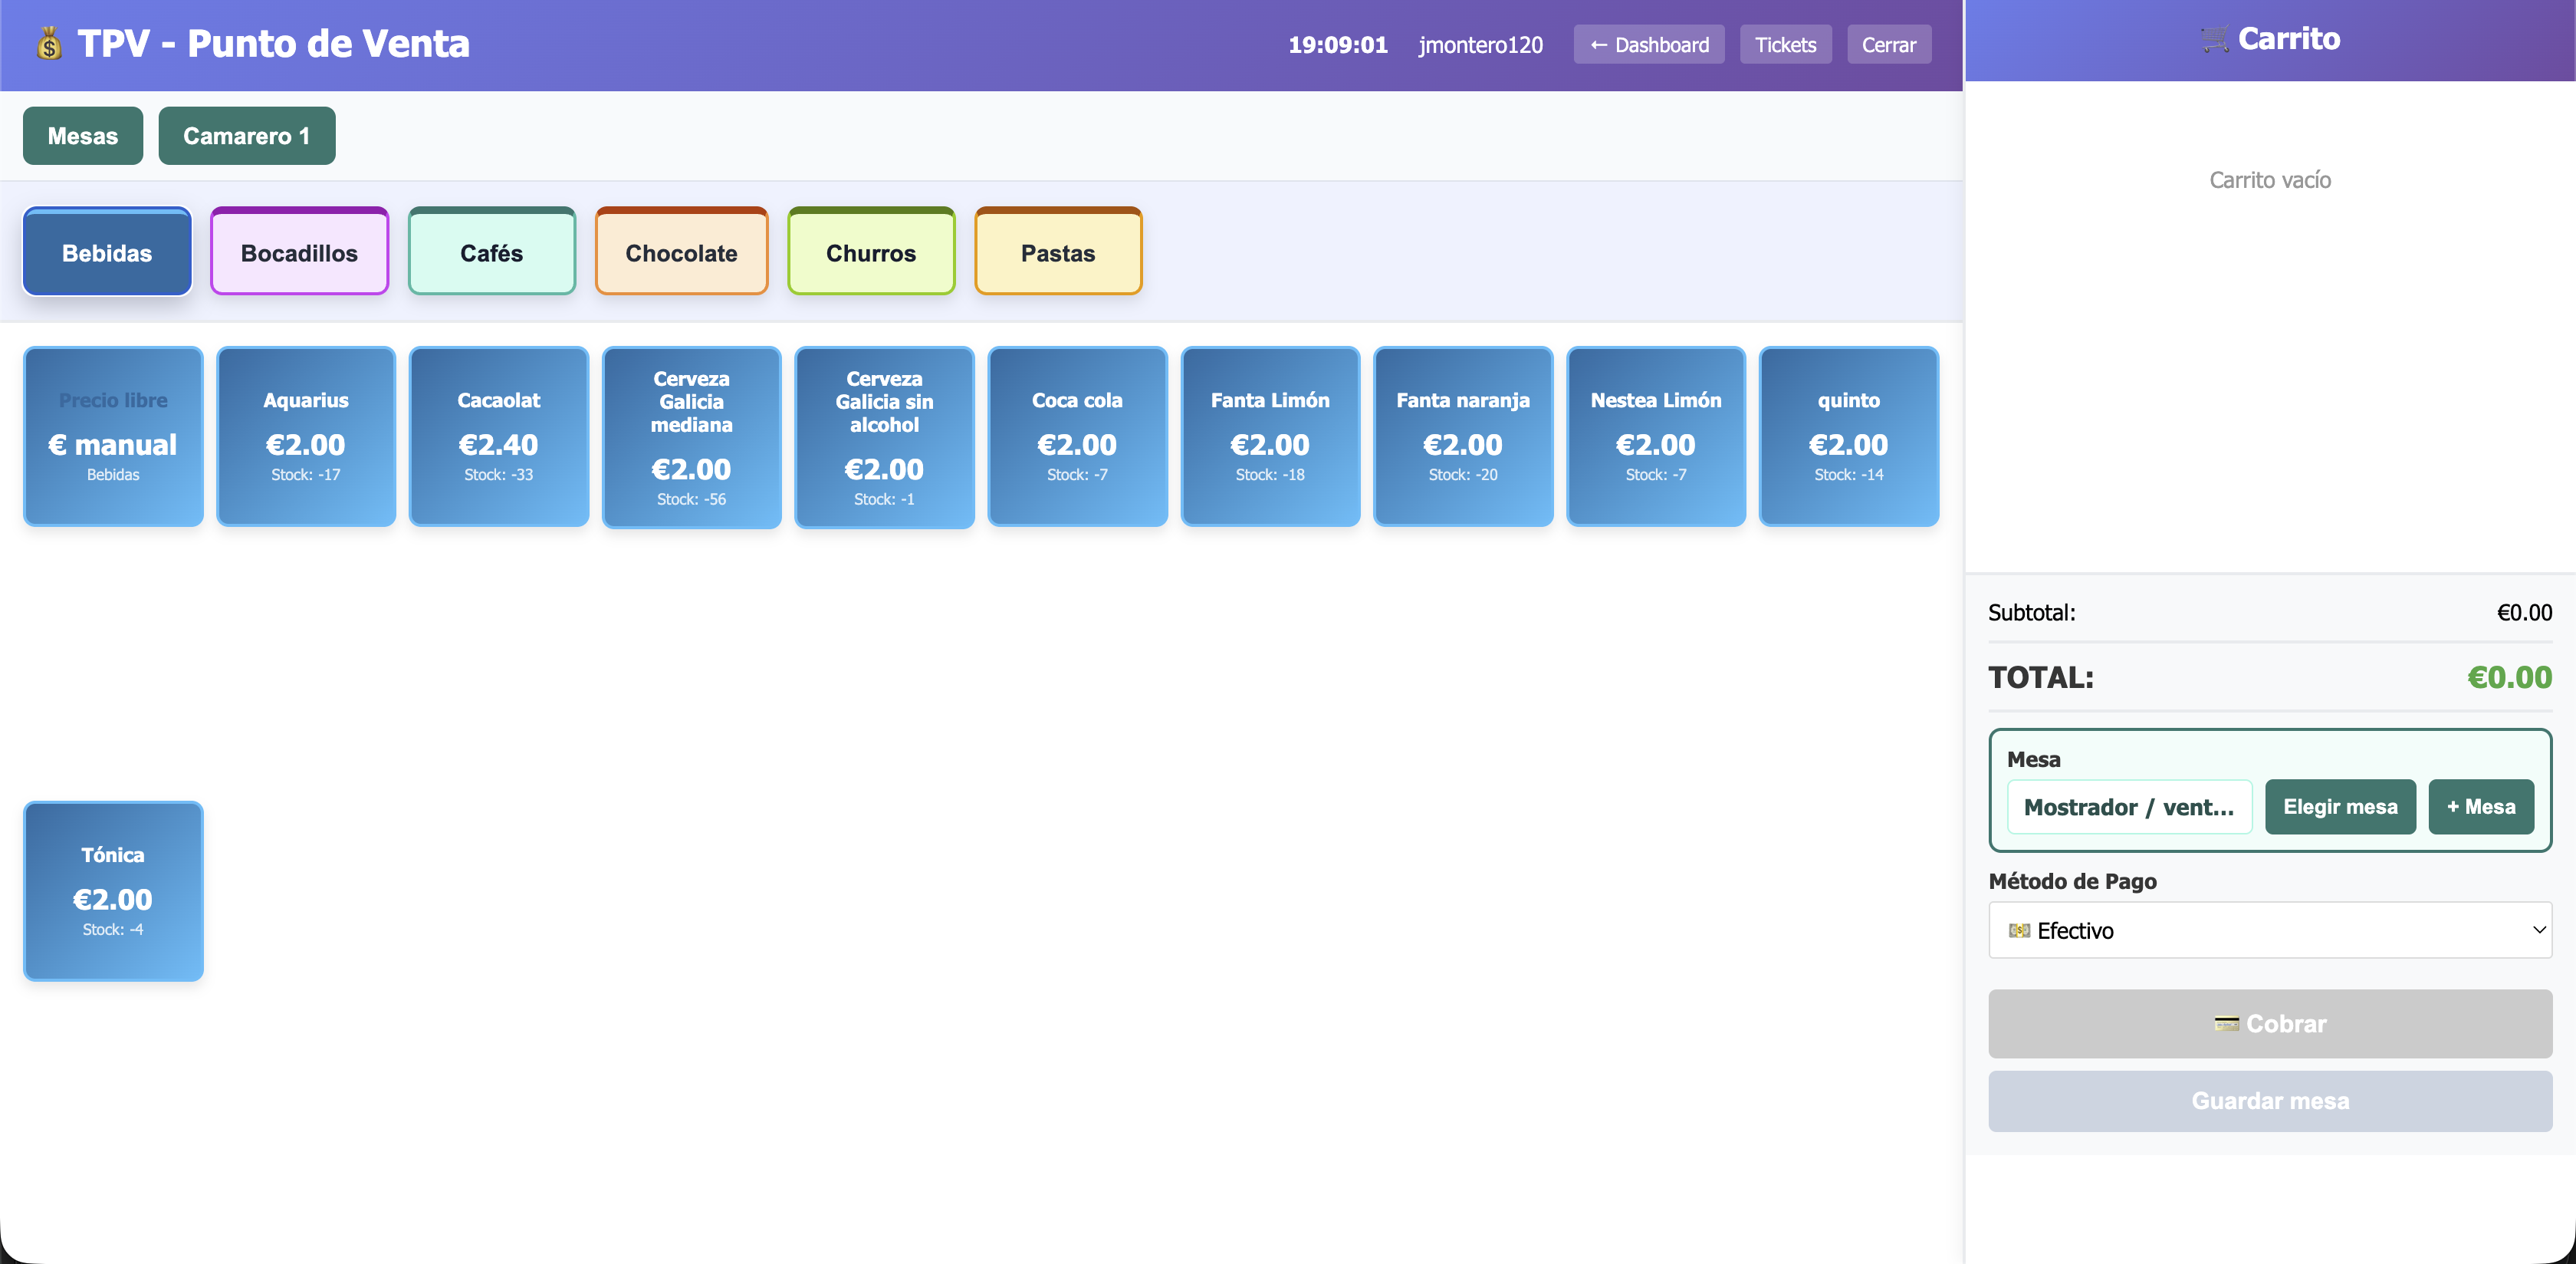Open the Mesas view
The height and width of the screenshot is (1264, 2576).
(83, 135)
